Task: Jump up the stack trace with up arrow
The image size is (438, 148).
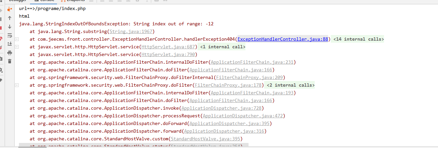Action: tap(10, 18)
